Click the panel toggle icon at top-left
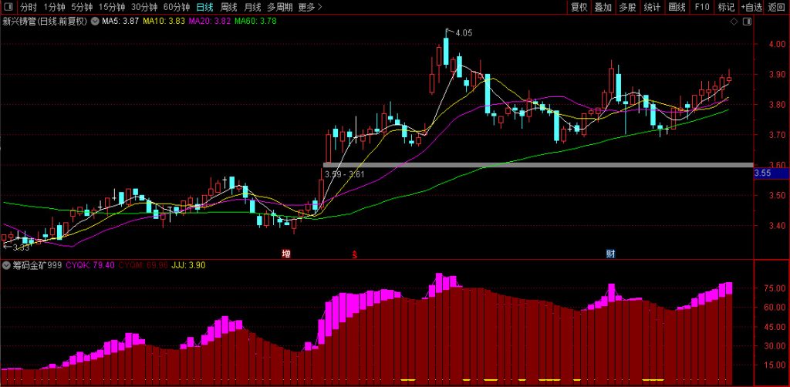This screenshot has height=387, width=790. 8,7
